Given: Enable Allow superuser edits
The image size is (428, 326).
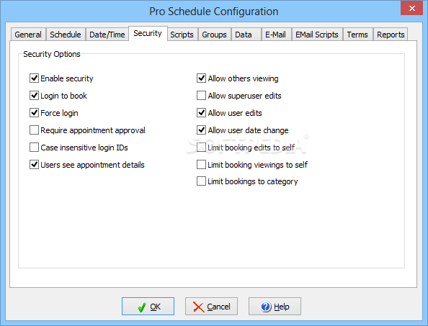Looking at the screenshot, I should [202, 96].
